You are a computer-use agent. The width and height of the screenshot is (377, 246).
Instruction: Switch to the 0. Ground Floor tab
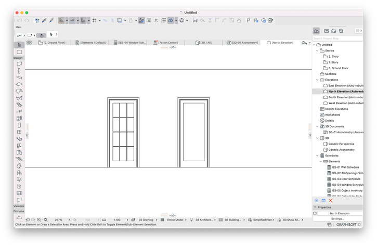(52, 43)
